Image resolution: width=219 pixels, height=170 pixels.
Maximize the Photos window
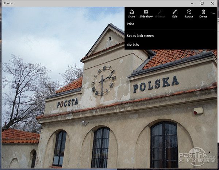coord(202,3)
